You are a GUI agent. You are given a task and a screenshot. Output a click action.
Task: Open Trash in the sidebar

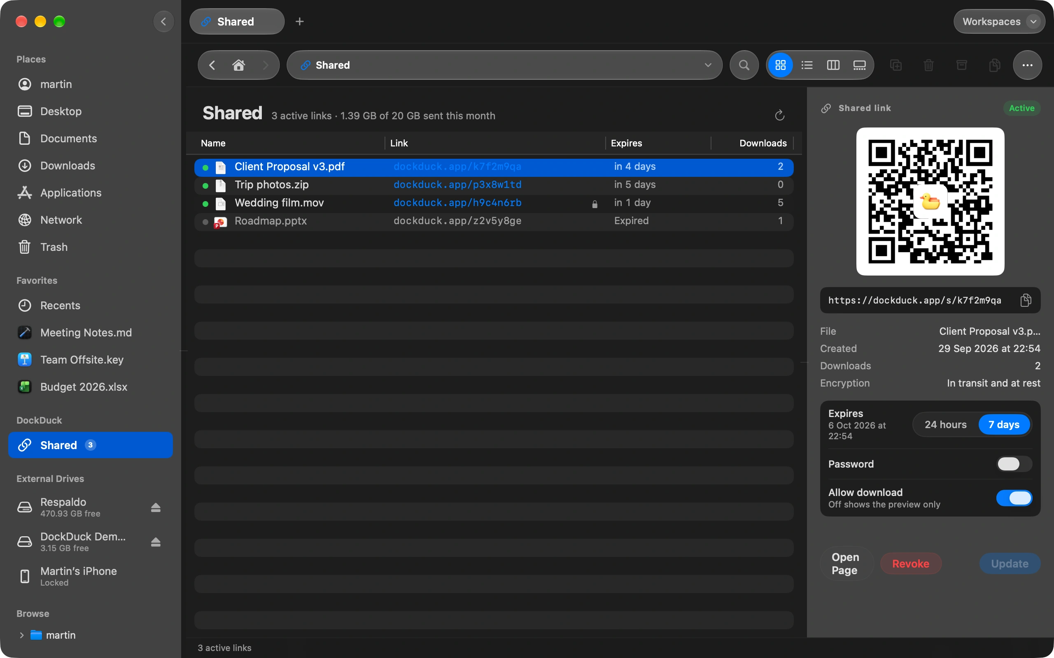pos(91,247)
